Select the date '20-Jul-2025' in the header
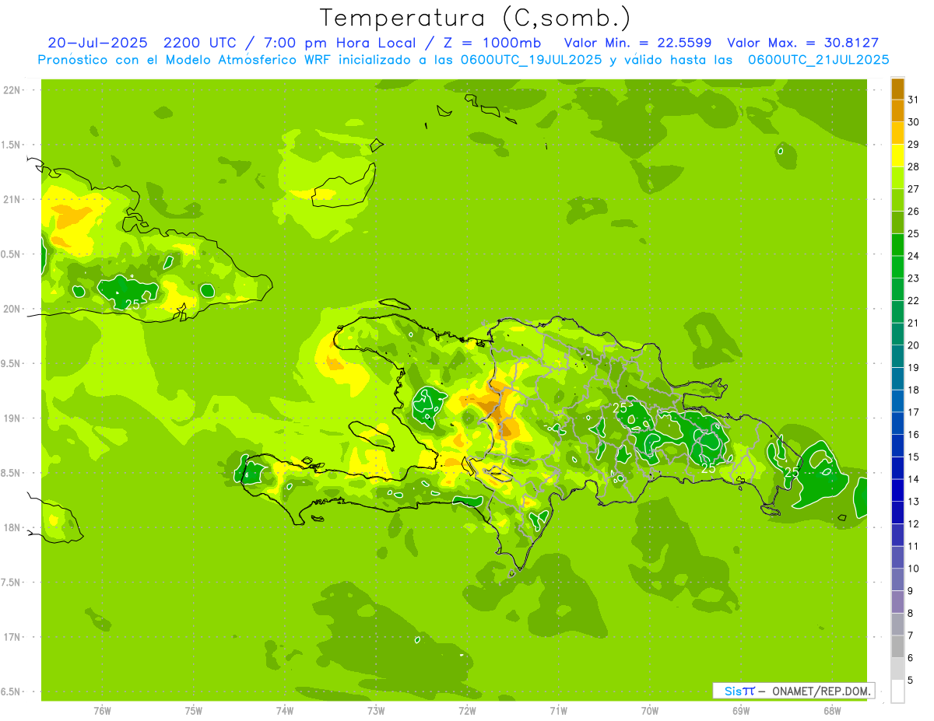 coord(97,43)
